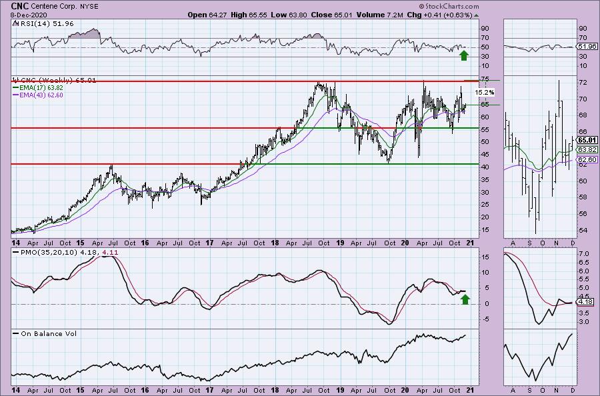Click the 72 label on mini chart axis
Image resolution: width=600 pixels, height=396 pixels.
(x=583, y=82)
